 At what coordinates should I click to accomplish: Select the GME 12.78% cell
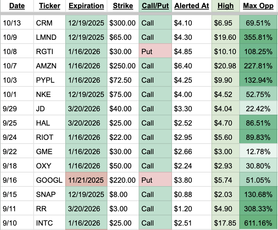click(258, 152)
